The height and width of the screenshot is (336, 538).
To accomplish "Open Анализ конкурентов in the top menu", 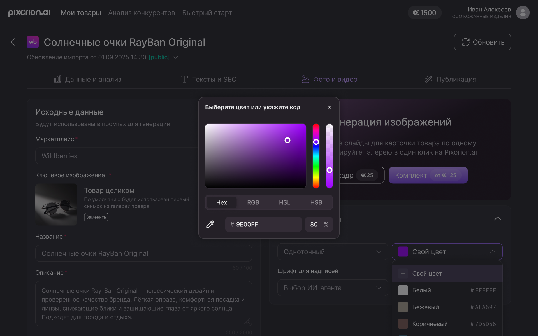I will point(142,13).
